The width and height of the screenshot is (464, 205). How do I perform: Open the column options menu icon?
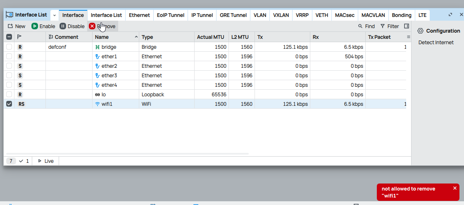pos(408,37)
